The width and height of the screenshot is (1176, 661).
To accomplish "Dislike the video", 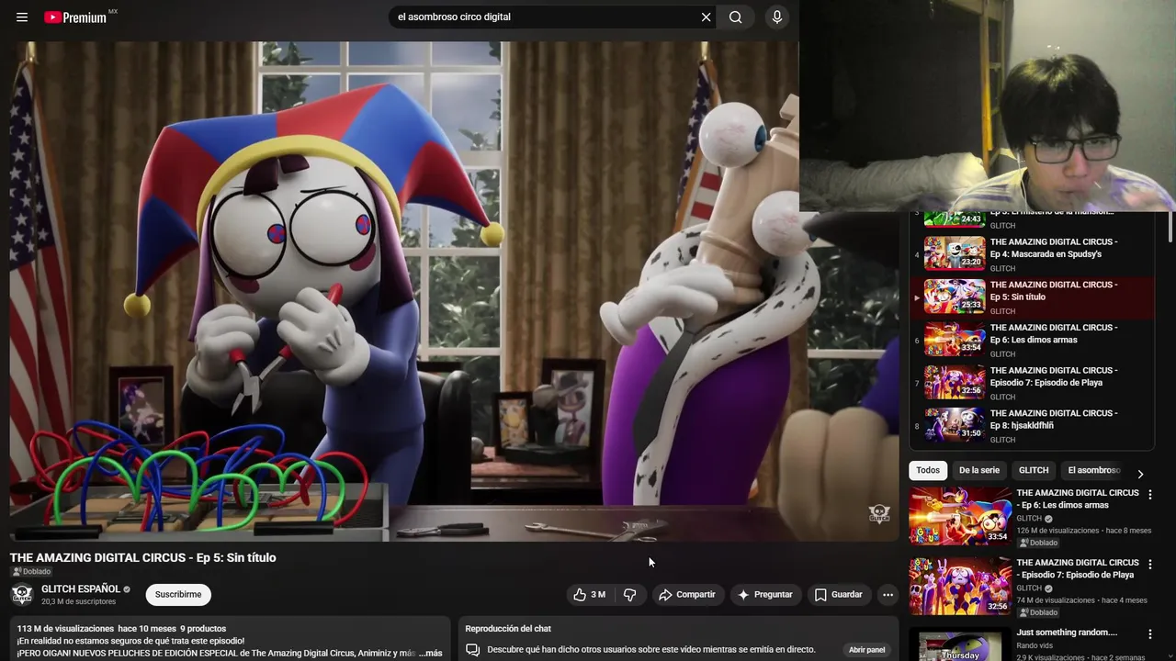I will 629,595.
